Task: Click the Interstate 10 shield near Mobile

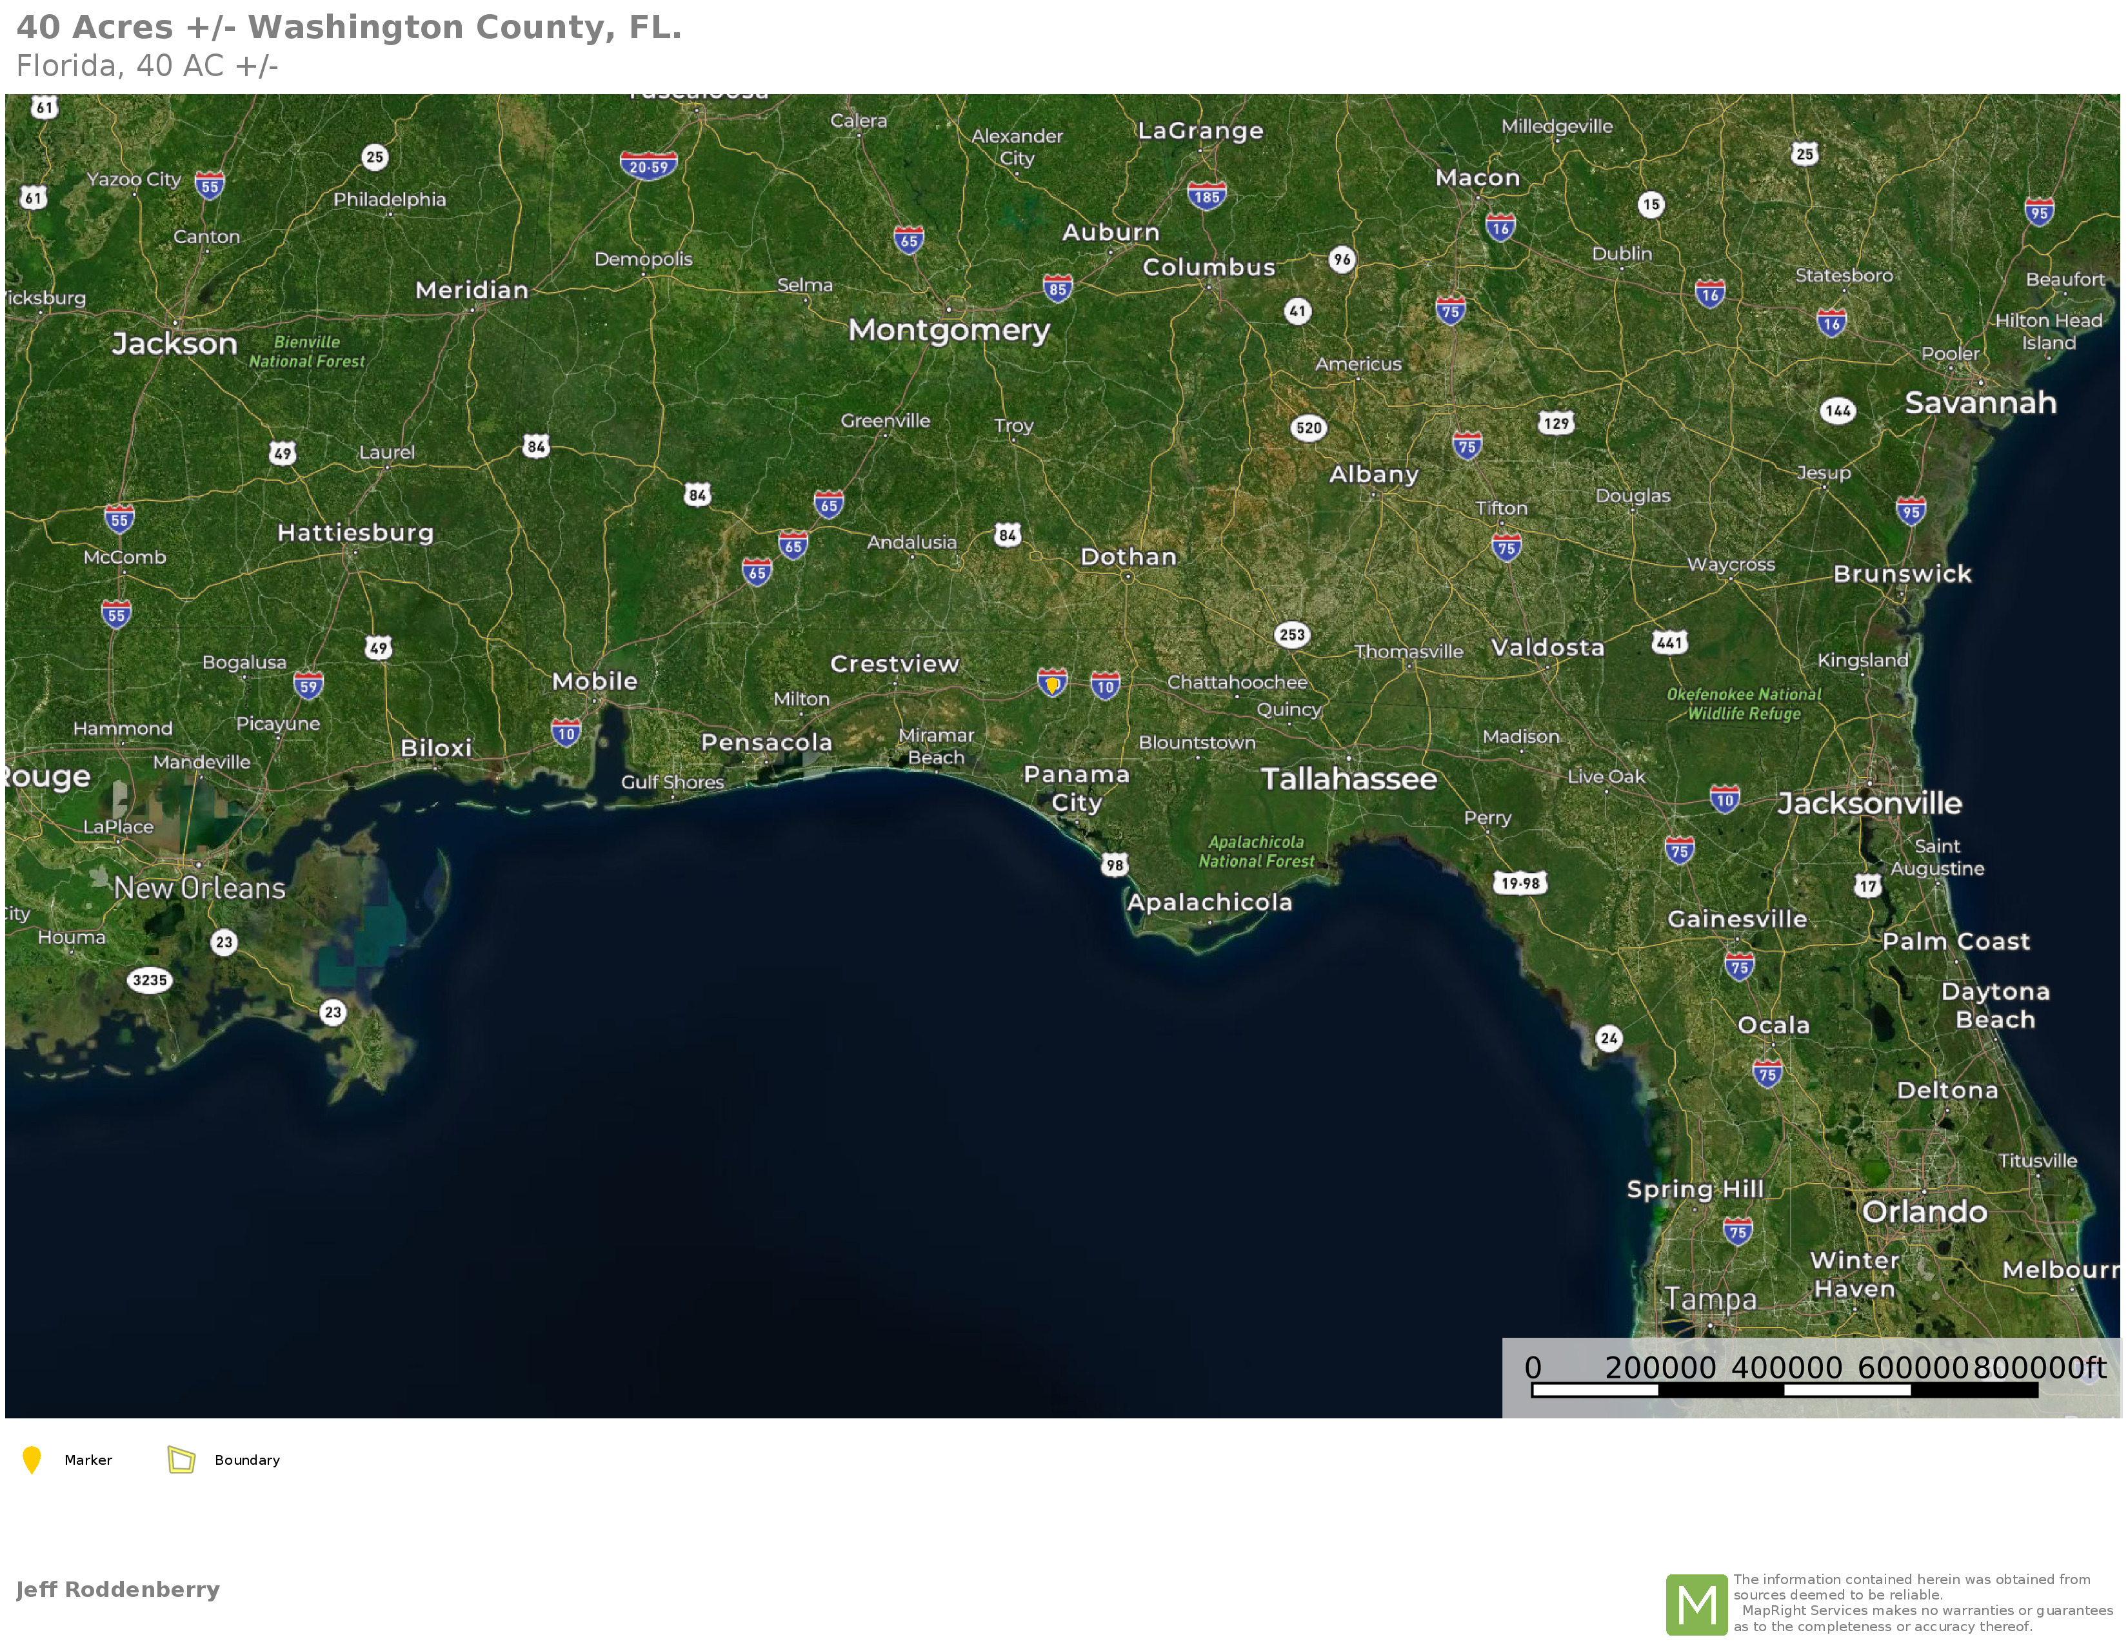Action: coord(566,732)
